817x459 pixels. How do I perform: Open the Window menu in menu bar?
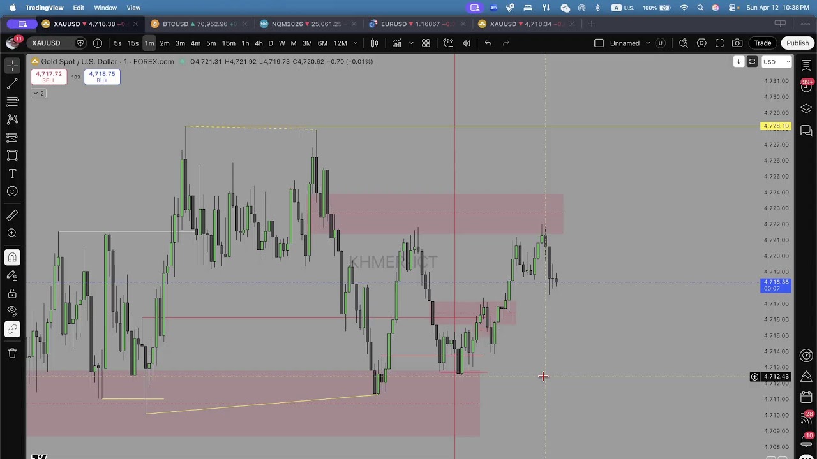(x=105, y=8)
